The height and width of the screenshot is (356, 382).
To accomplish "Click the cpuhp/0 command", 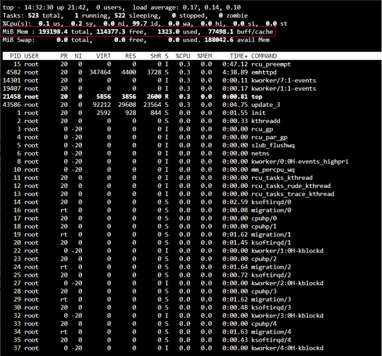I will pyautogui.click(x=264, y=218).
